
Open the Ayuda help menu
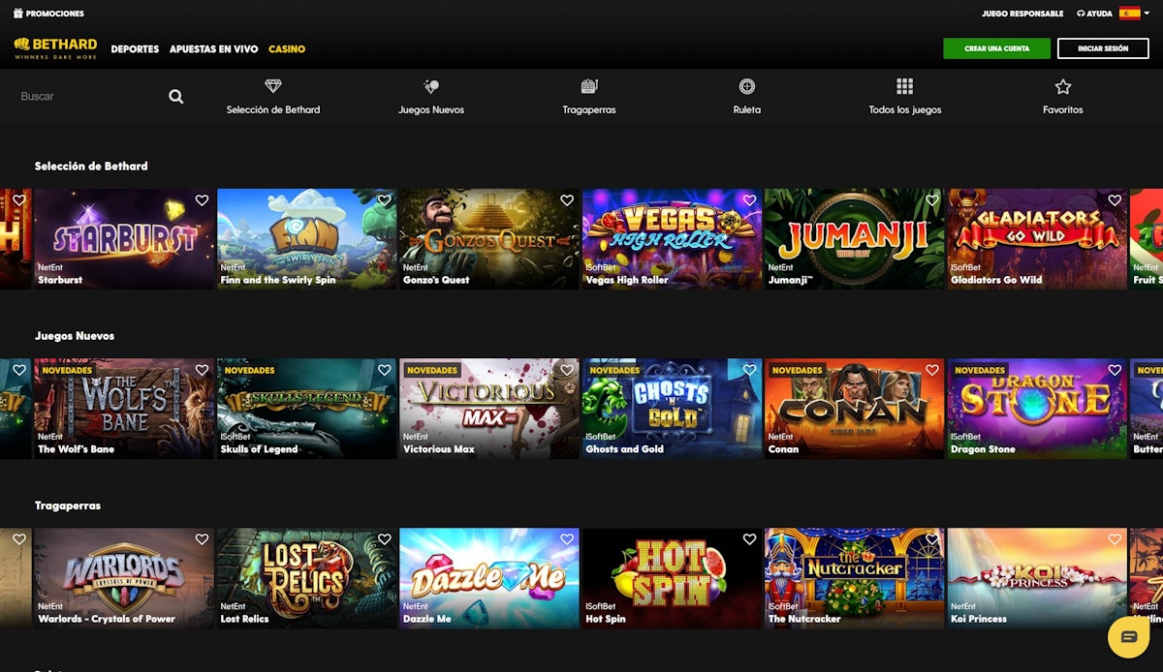[1094, 14]
